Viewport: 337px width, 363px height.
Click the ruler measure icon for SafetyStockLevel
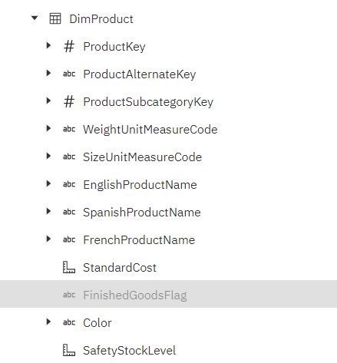point(69,350)
